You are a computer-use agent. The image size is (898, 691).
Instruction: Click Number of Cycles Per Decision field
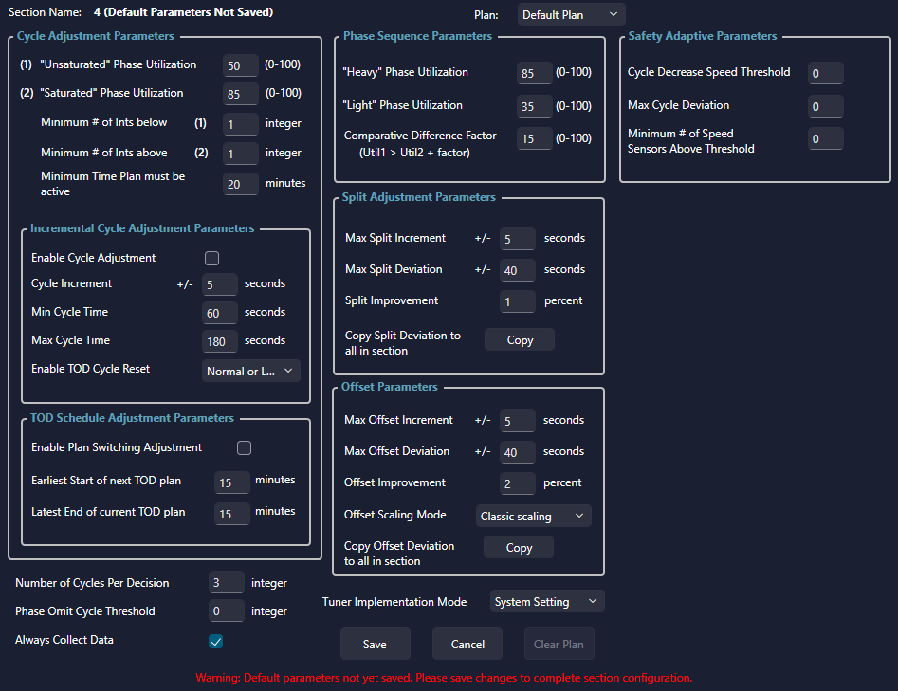pos(226,583)
